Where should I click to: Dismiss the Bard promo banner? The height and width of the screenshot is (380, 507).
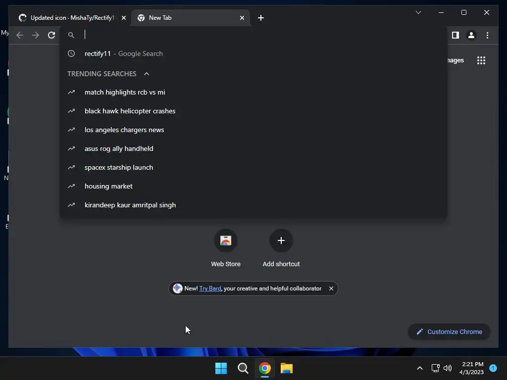point(331,288)
